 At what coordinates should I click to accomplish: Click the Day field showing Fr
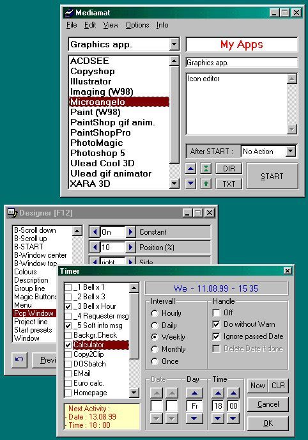194,405
